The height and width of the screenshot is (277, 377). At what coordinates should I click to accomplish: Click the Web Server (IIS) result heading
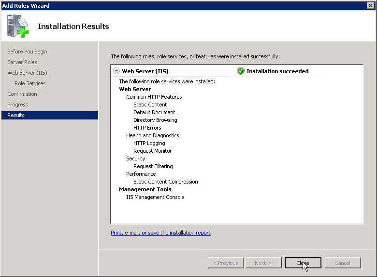click(145, 71)
